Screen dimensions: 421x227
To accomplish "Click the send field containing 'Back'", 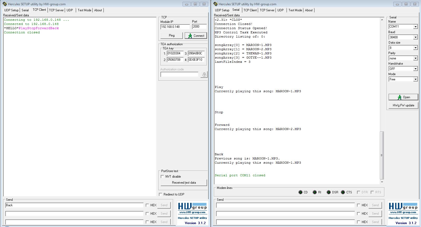I will [x=74, y=205].
